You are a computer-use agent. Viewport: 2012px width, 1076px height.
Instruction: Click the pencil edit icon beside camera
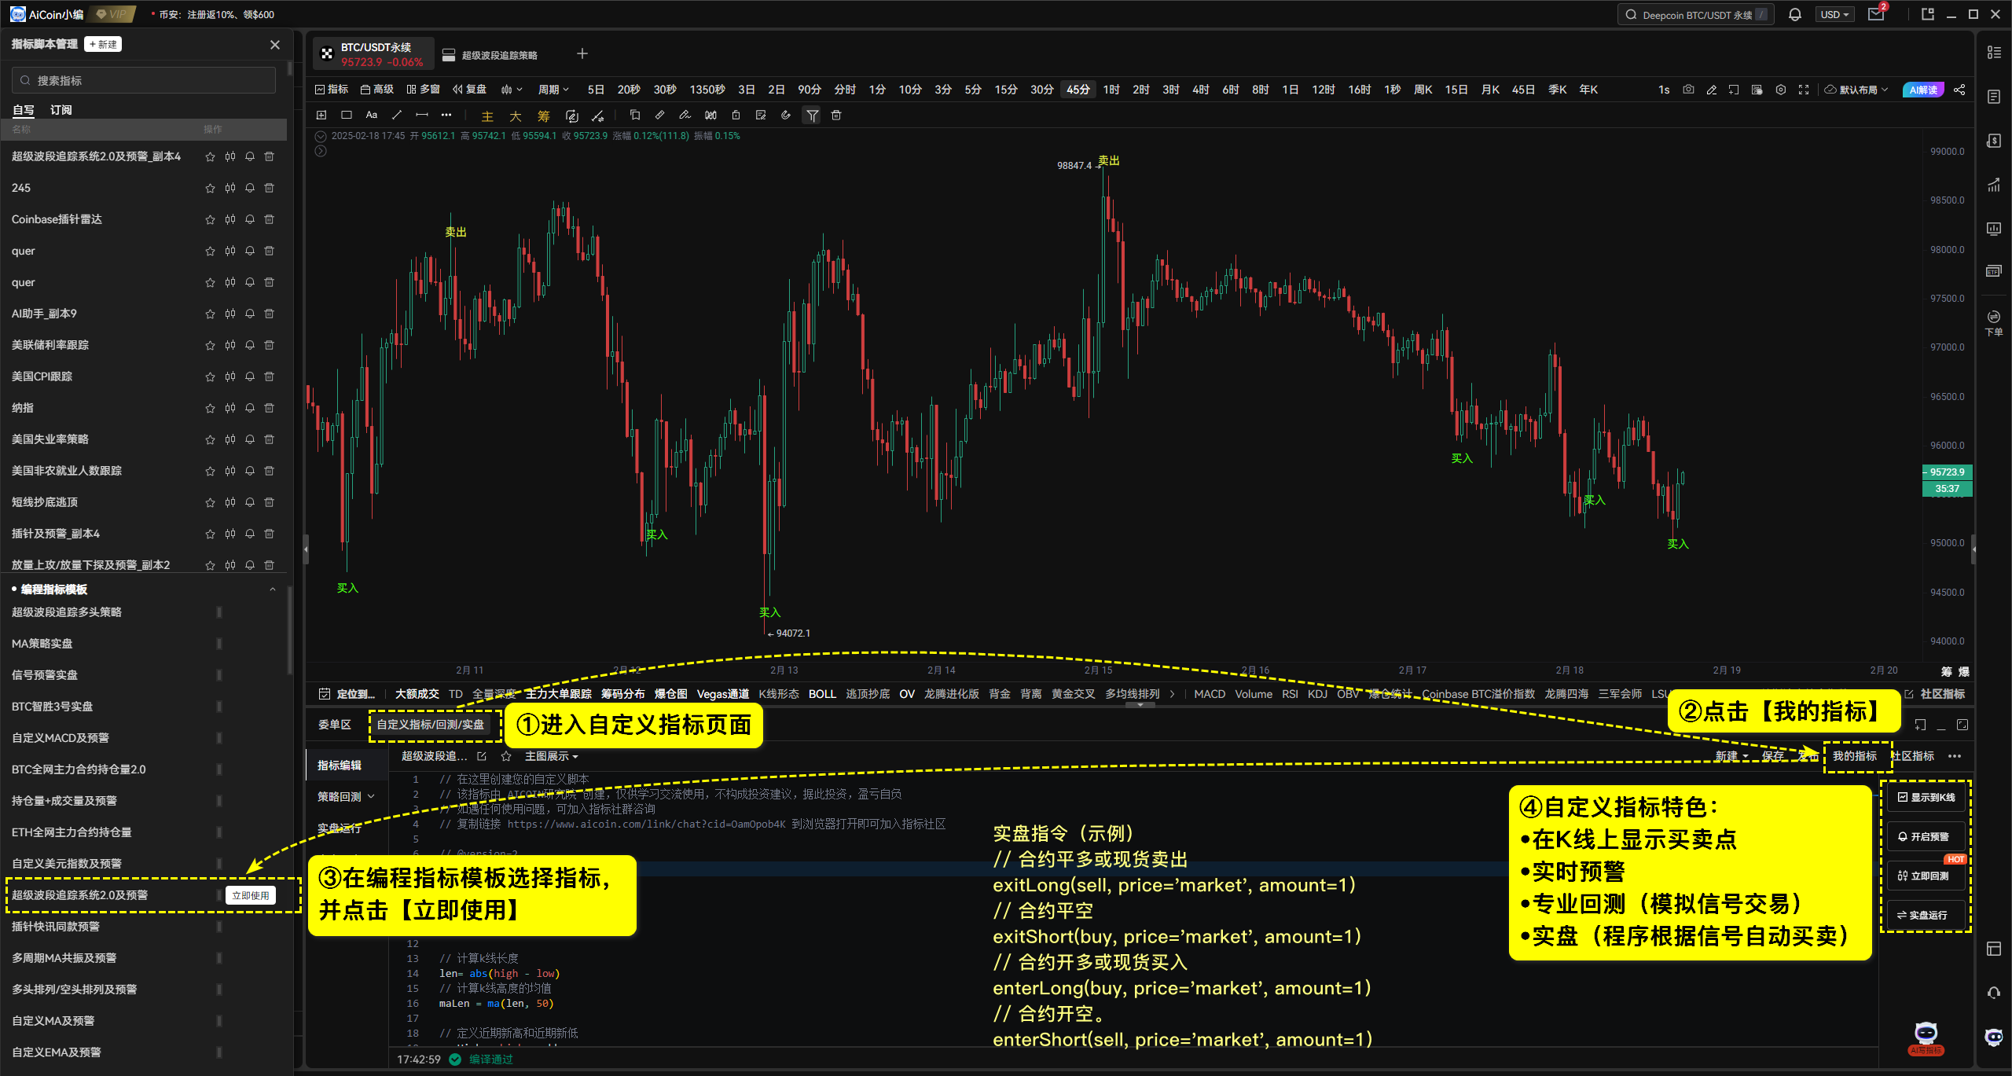coord(1711,90)
